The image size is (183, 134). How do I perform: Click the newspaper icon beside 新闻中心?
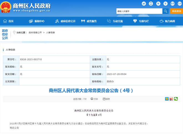click(31, 21)
